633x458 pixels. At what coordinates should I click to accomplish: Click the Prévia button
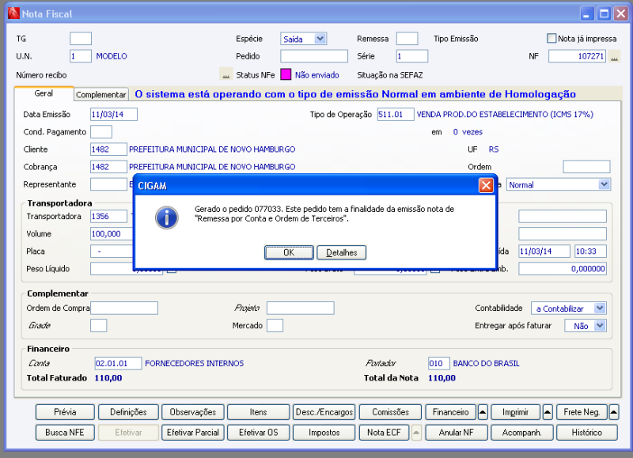click(65, 412)
